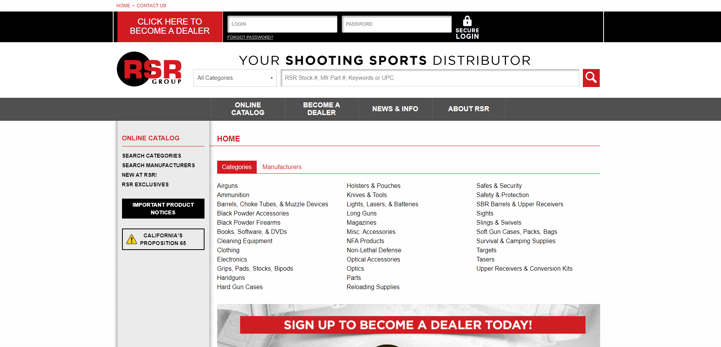Open the Forgot Password link
The height and width of the screenshot is (347, 721).
(250, 37)
